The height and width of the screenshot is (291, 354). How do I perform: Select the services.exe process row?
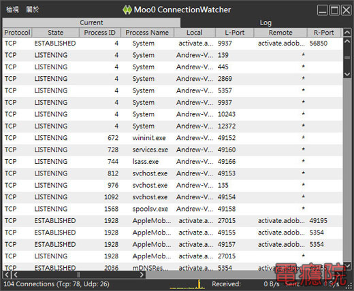173,150
